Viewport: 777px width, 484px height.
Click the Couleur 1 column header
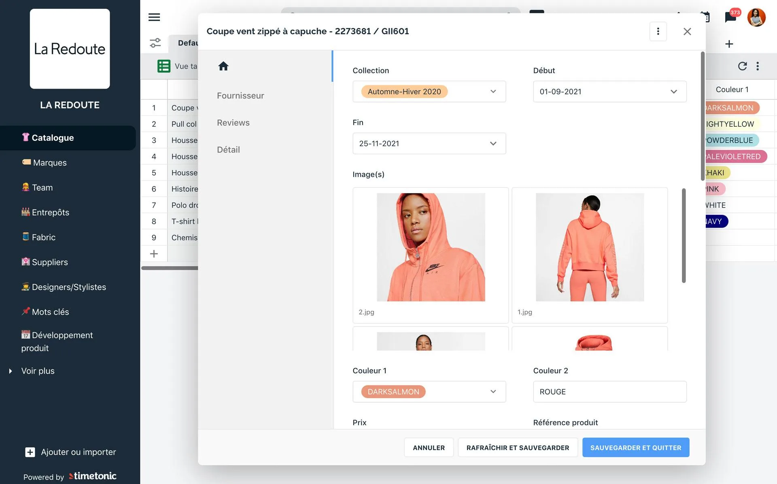pos(732,89)
